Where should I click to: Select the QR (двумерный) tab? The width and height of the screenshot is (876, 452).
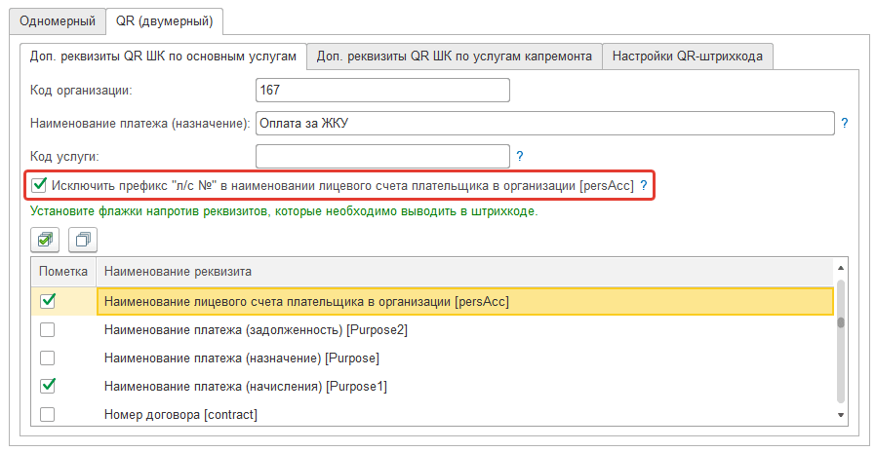pyautogui.click(x=164, y=20)
